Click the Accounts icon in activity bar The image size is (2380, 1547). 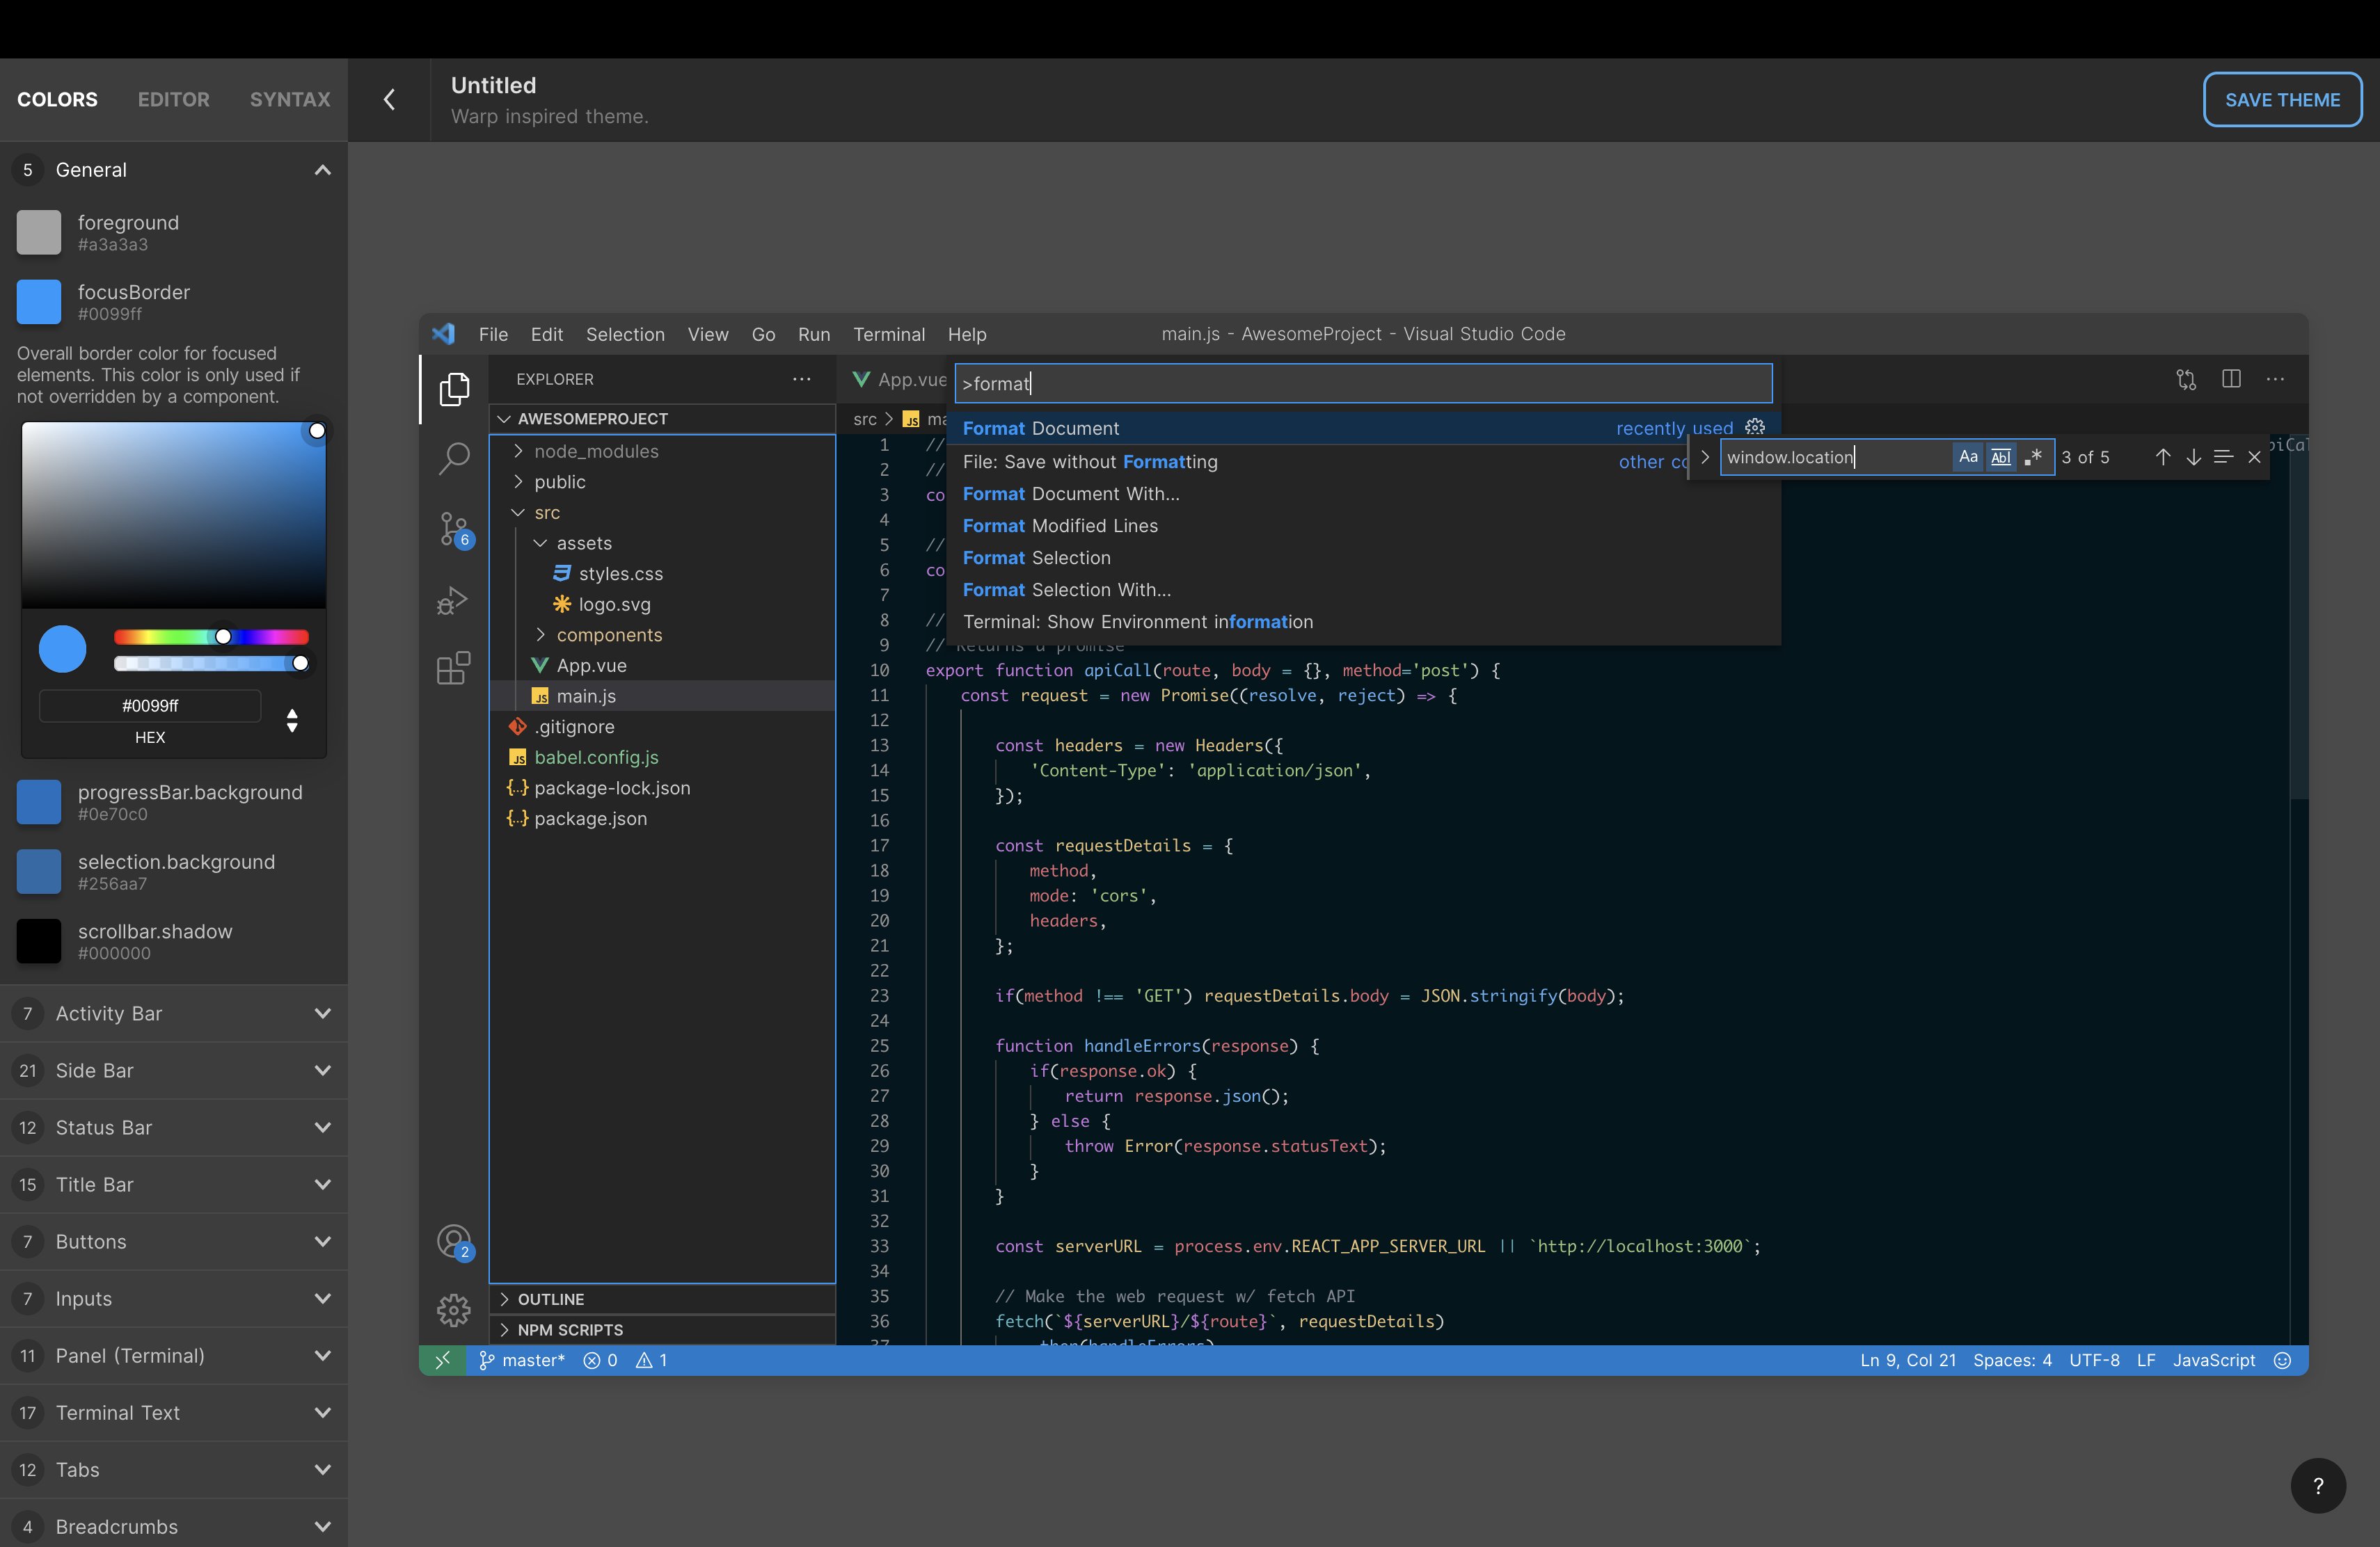[453, 1241]
